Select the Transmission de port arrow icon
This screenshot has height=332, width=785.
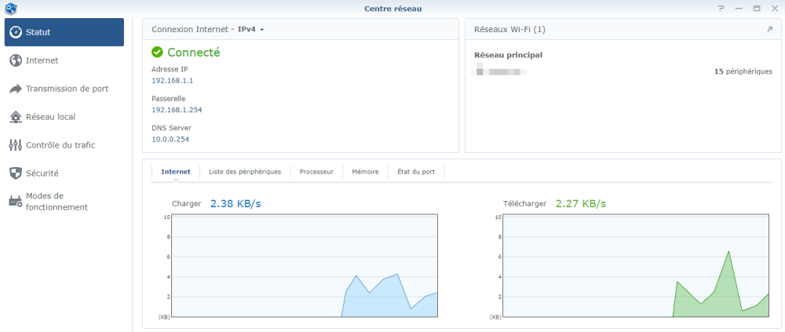pyautogui.click(x=16, y=89)
